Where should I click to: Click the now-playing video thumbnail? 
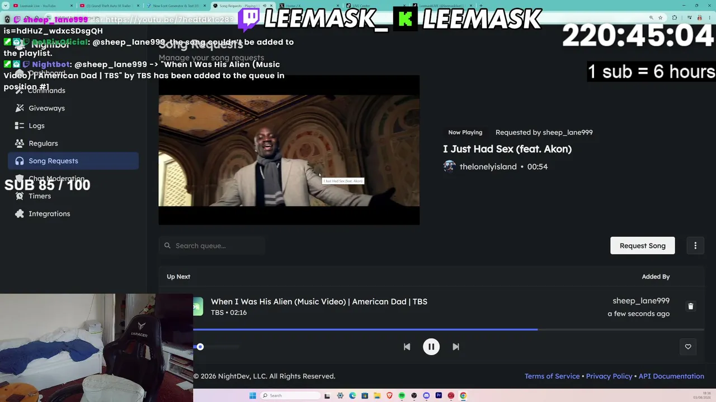(289, 150)
